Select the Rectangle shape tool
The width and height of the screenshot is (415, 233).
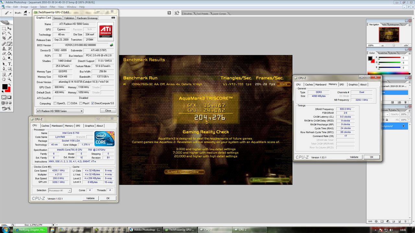(x=9, y=69)
